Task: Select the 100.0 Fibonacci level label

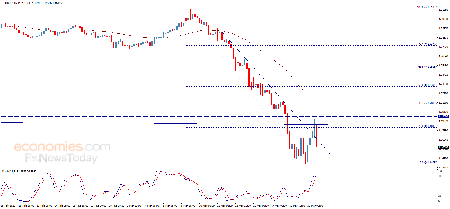Action: pos(427,7)
